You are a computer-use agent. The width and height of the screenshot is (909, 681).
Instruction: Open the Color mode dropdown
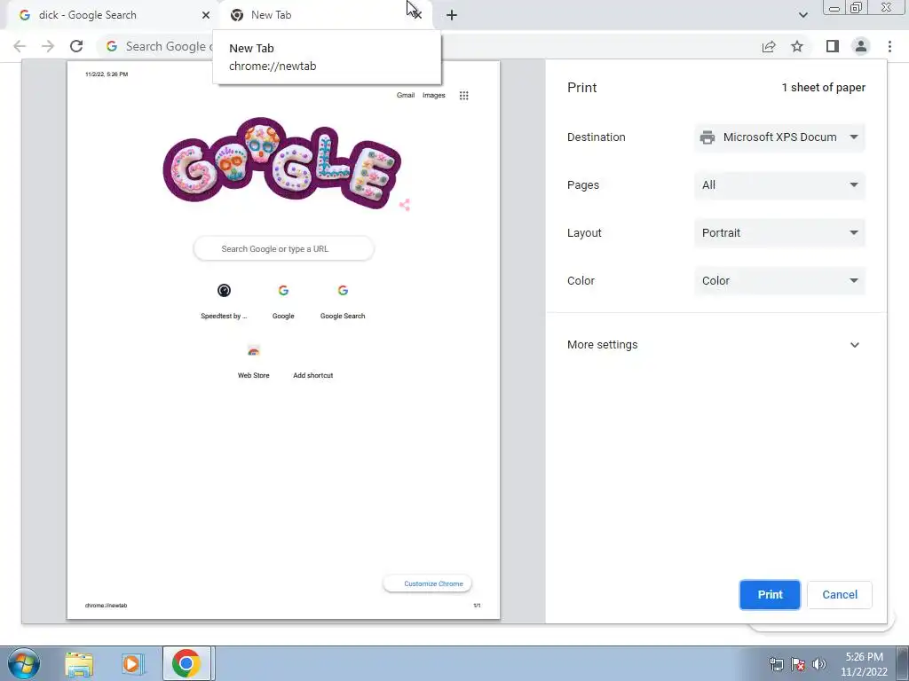[x=779, y=281]
